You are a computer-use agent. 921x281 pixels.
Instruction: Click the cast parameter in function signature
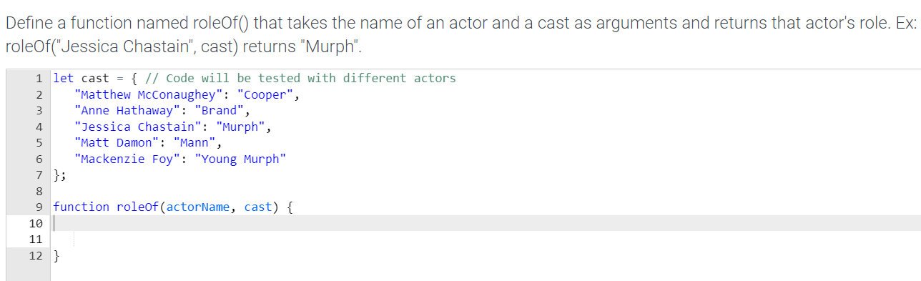(258, 207)
